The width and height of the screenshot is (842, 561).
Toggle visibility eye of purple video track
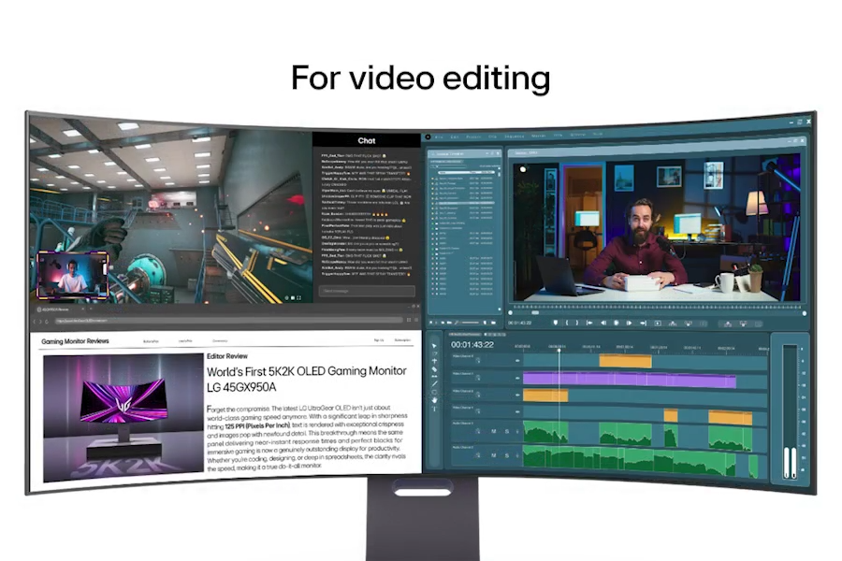tap(517, 378)
